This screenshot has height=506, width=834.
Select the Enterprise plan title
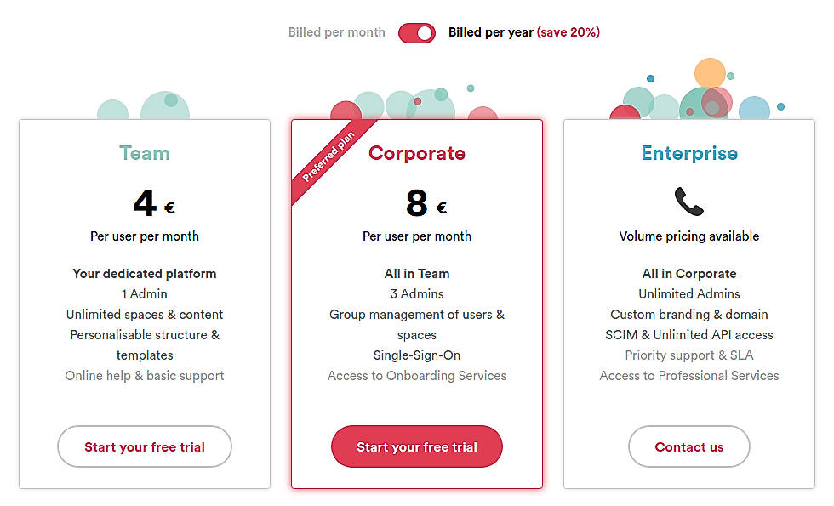click(689, 153)
